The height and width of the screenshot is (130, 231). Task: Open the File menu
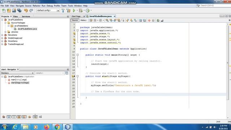pyautogui.click(x=2, y=6)
